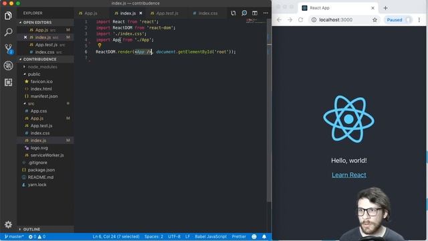This screenshot has height=241, width=428.
Task: Open yarn.lock in the file tree
Action: pyautogui.click(x=45, y=185)
